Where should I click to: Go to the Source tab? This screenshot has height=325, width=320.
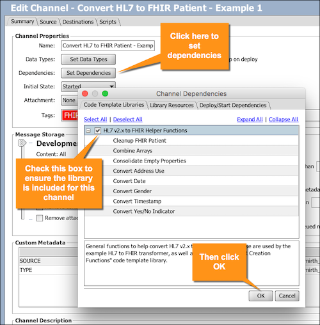(x=48, y=22)
